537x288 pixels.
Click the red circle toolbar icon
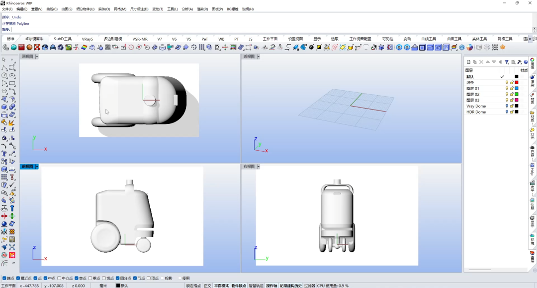[131, 48]
